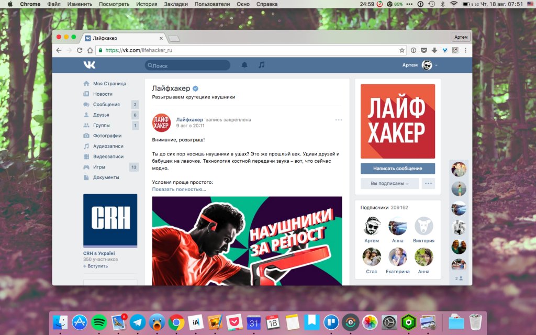
Task: Open Trello from the dock
Action: [x=331, y=322]
